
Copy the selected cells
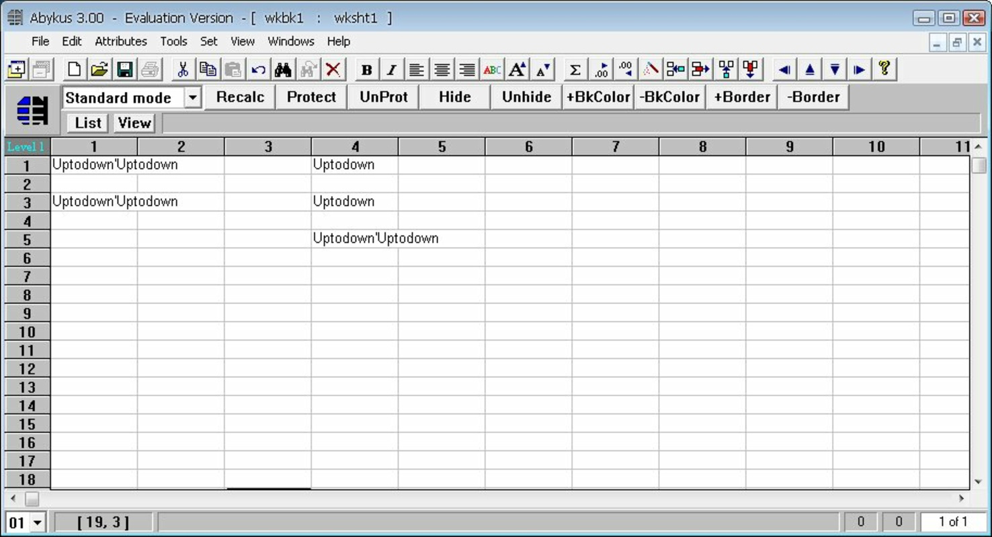tap(208, 69)
